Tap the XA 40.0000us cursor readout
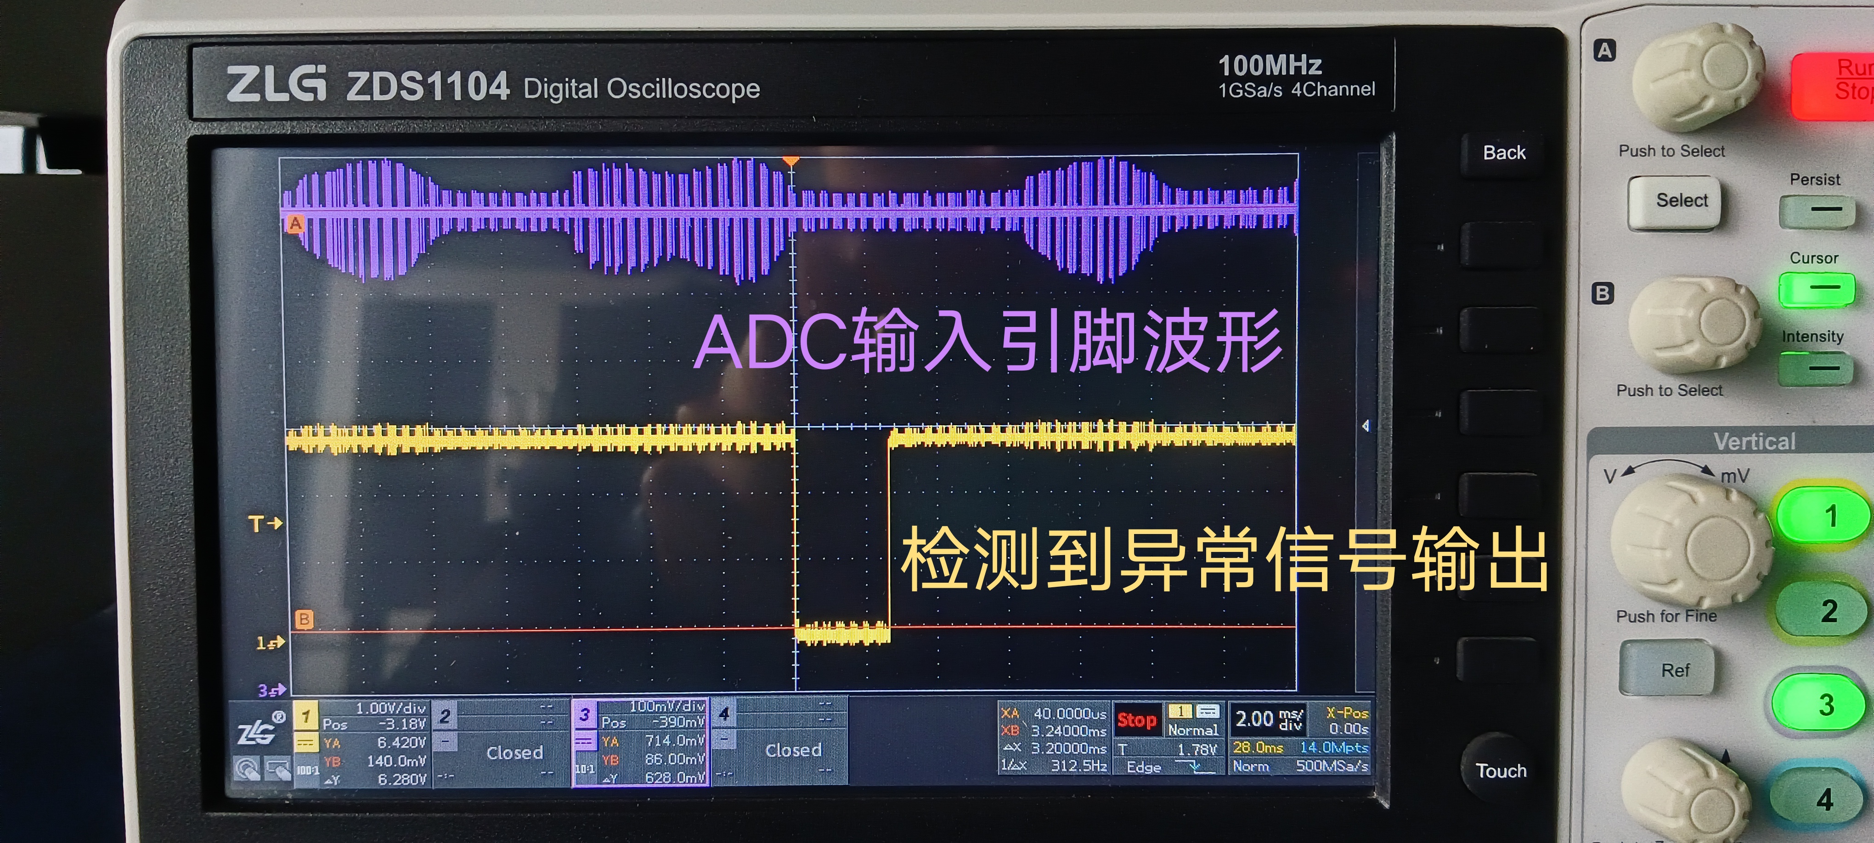 pos(1053,714)
